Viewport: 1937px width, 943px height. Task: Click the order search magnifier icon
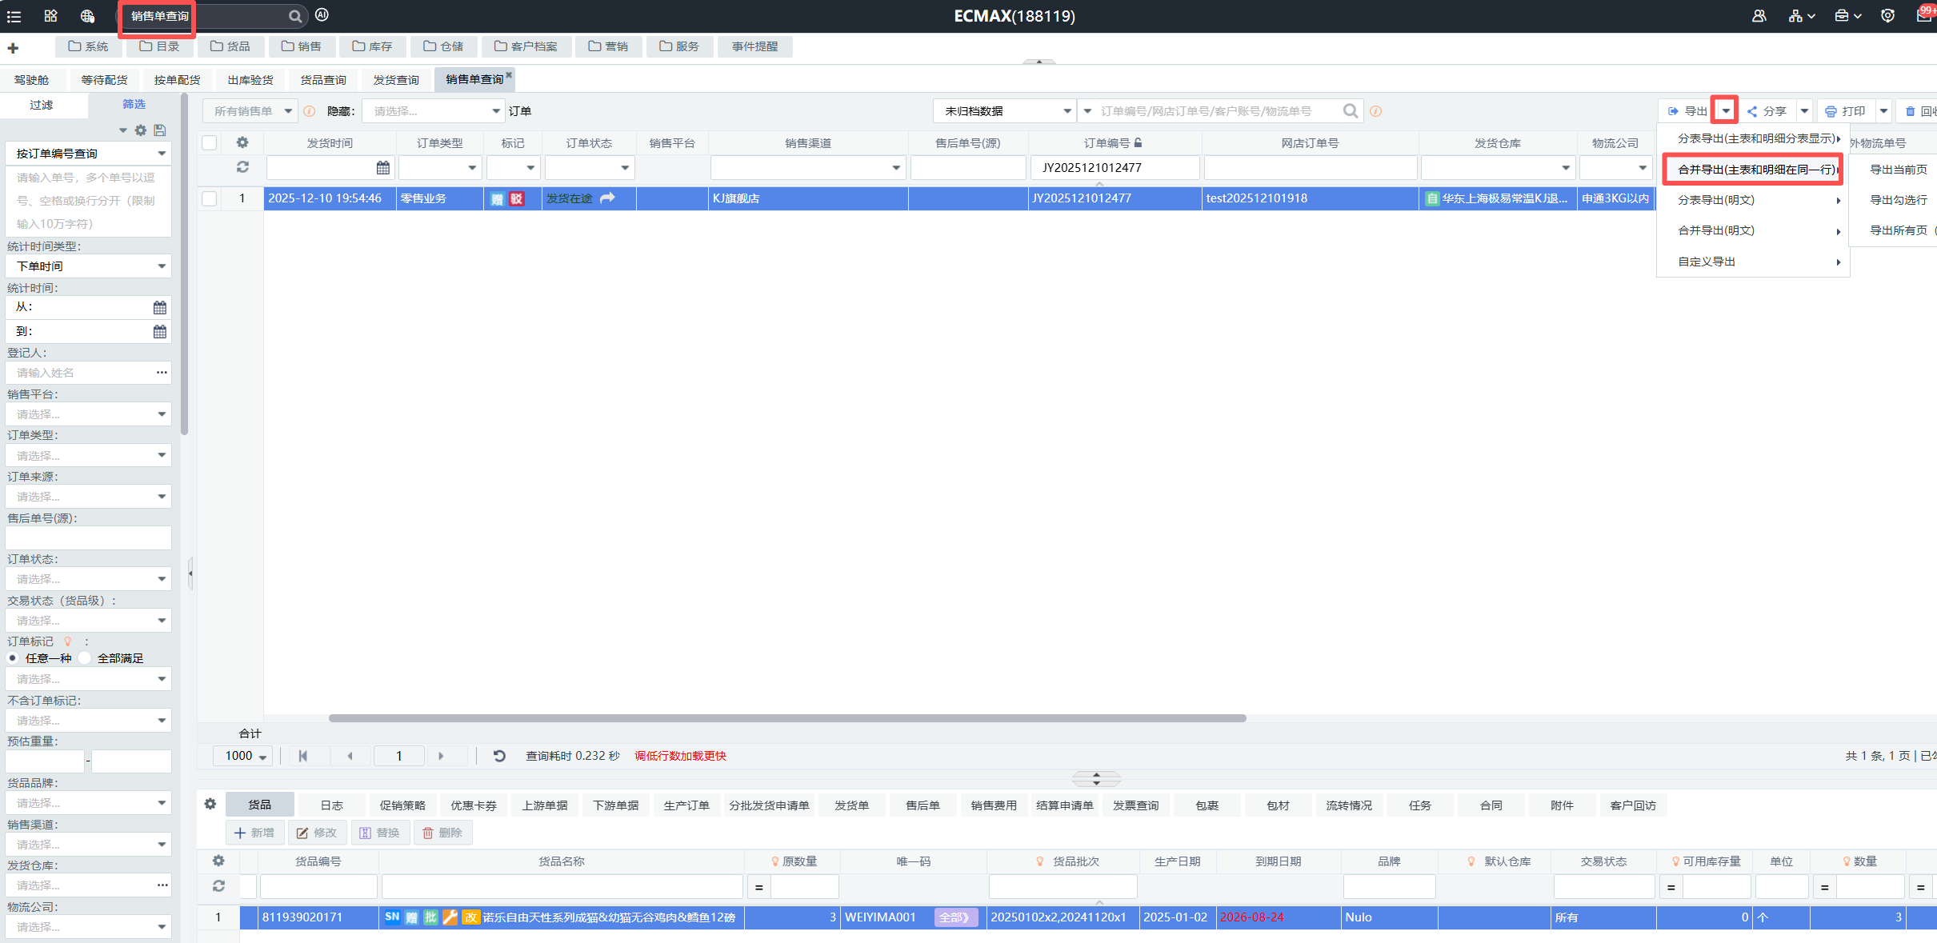1351,111
